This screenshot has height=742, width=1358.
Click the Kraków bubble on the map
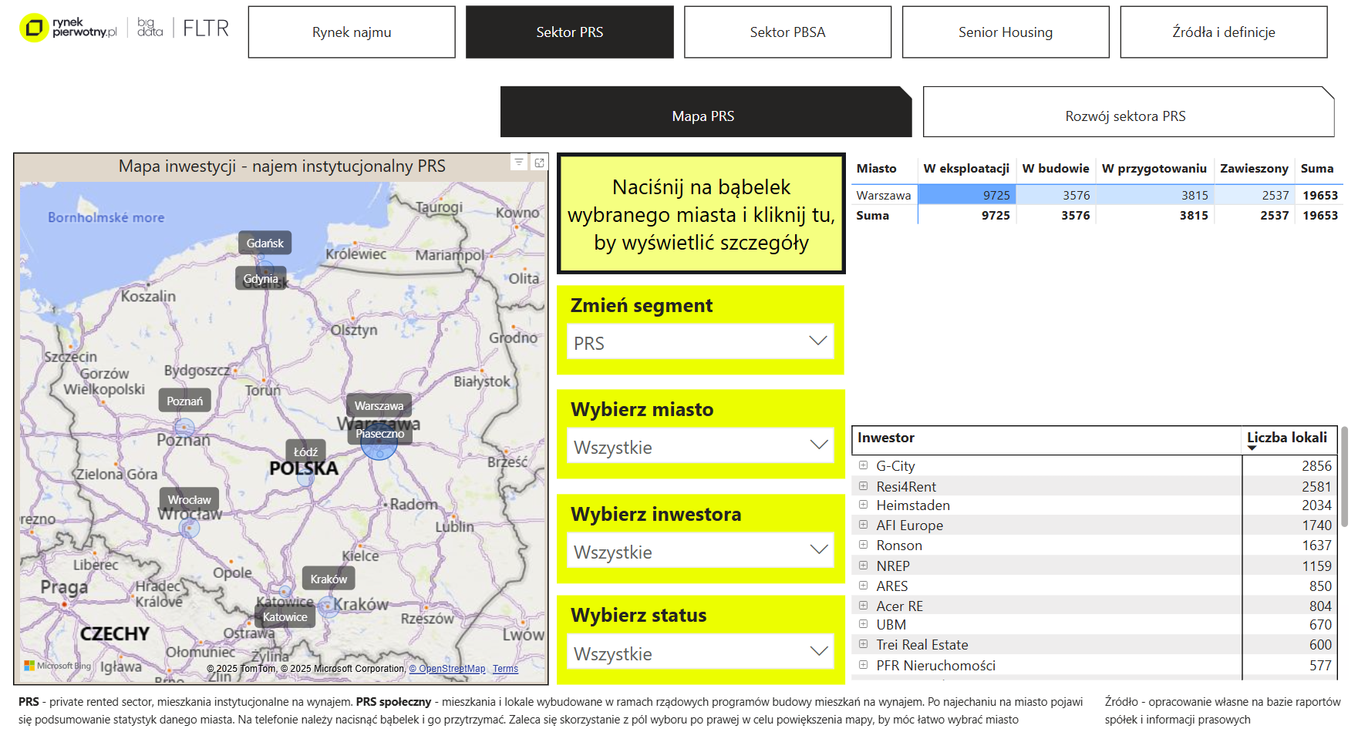(328, 606)
